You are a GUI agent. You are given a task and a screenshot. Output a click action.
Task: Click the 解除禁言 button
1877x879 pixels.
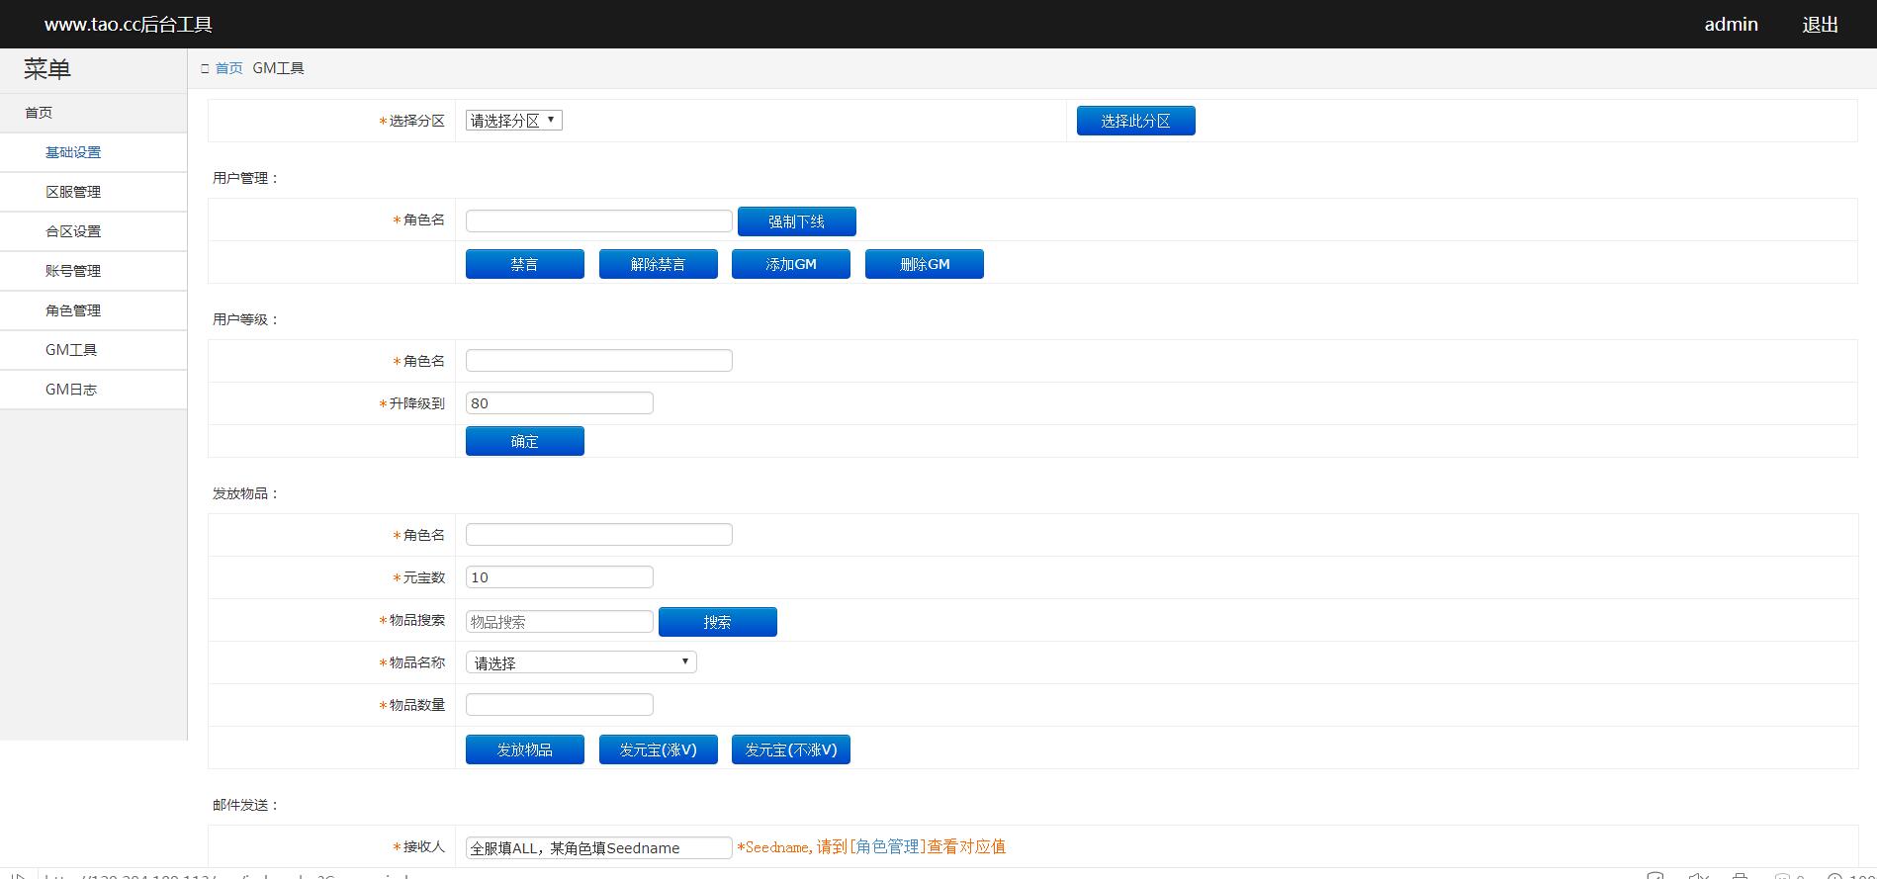tap(658, 264)
